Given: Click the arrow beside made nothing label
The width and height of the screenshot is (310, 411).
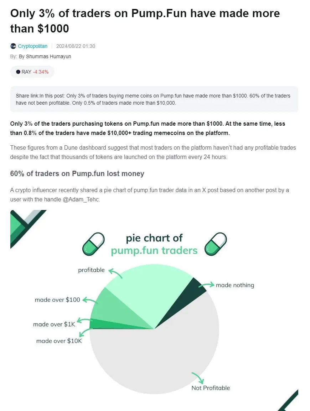Looking at the screenshot, I should pyautogui.click(x=207, y=285).
